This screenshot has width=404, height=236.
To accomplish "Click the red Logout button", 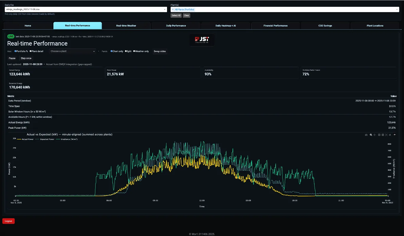I will pyautogui.click(x=9, y=221).
